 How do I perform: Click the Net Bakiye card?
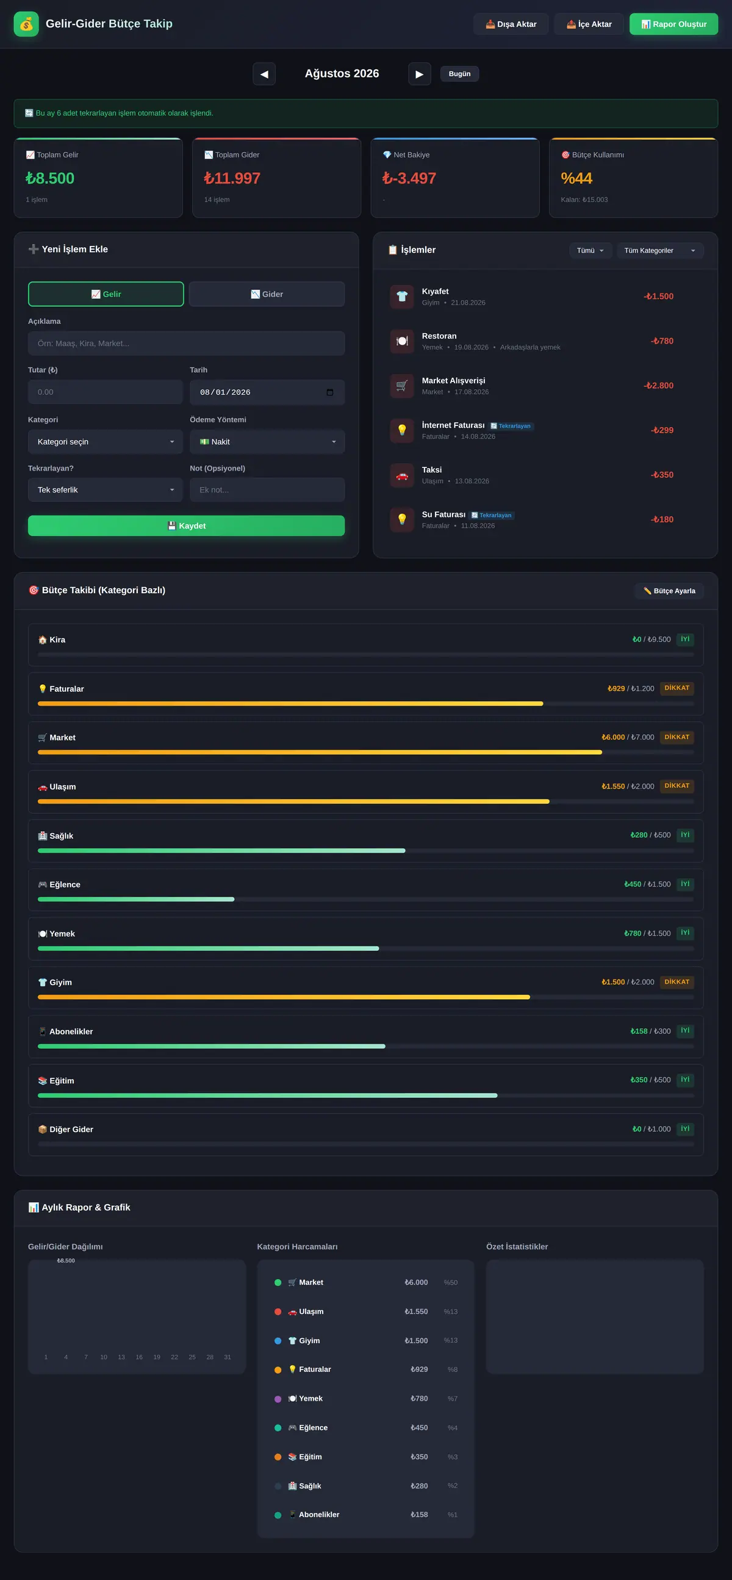click(x=455, y=178)
